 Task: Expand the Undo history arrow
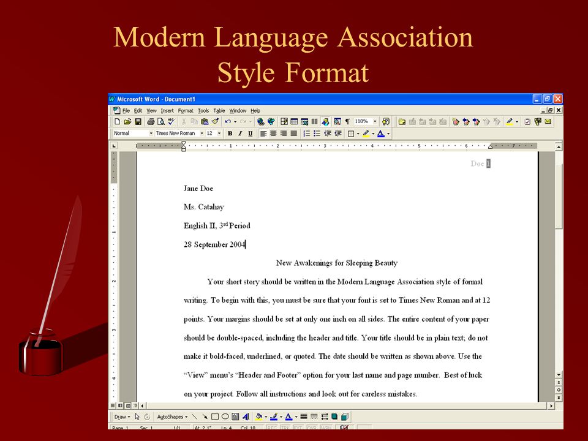click(x=235, y=121)
